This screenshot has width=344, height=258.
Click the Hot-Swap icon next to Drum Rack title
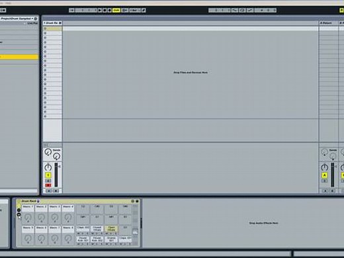[x=38, y=201]
